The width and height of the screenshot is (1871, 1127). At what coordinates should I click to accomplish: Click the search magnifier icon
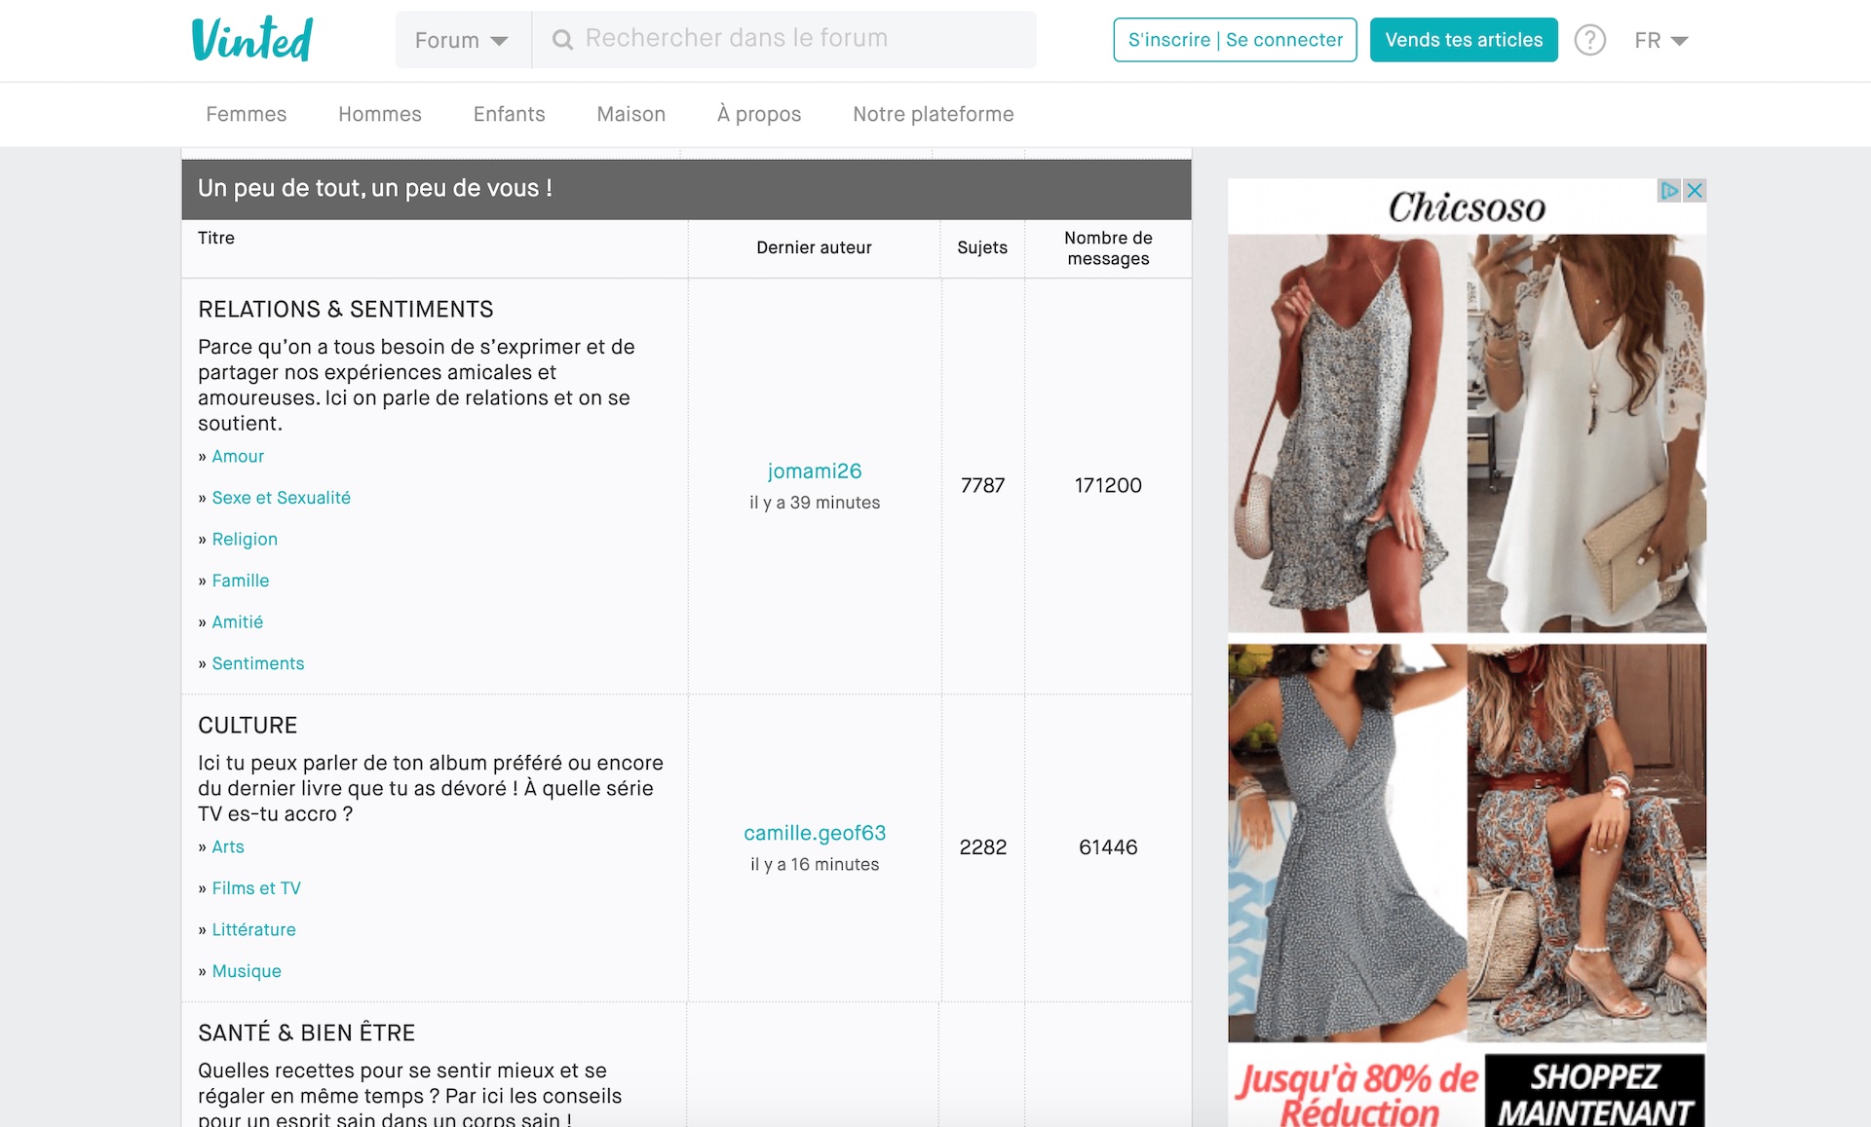[x=562, y=40]
